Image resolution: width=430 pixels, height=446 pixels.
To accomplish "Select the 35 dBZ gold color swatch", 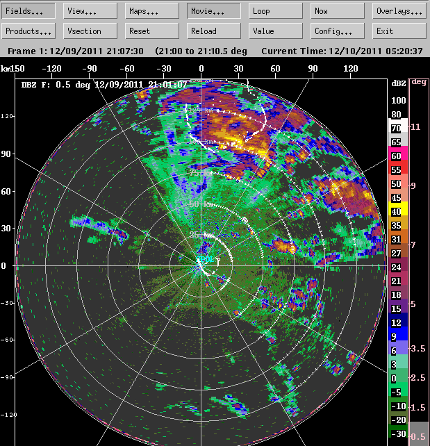I will (x=398, y=222).
